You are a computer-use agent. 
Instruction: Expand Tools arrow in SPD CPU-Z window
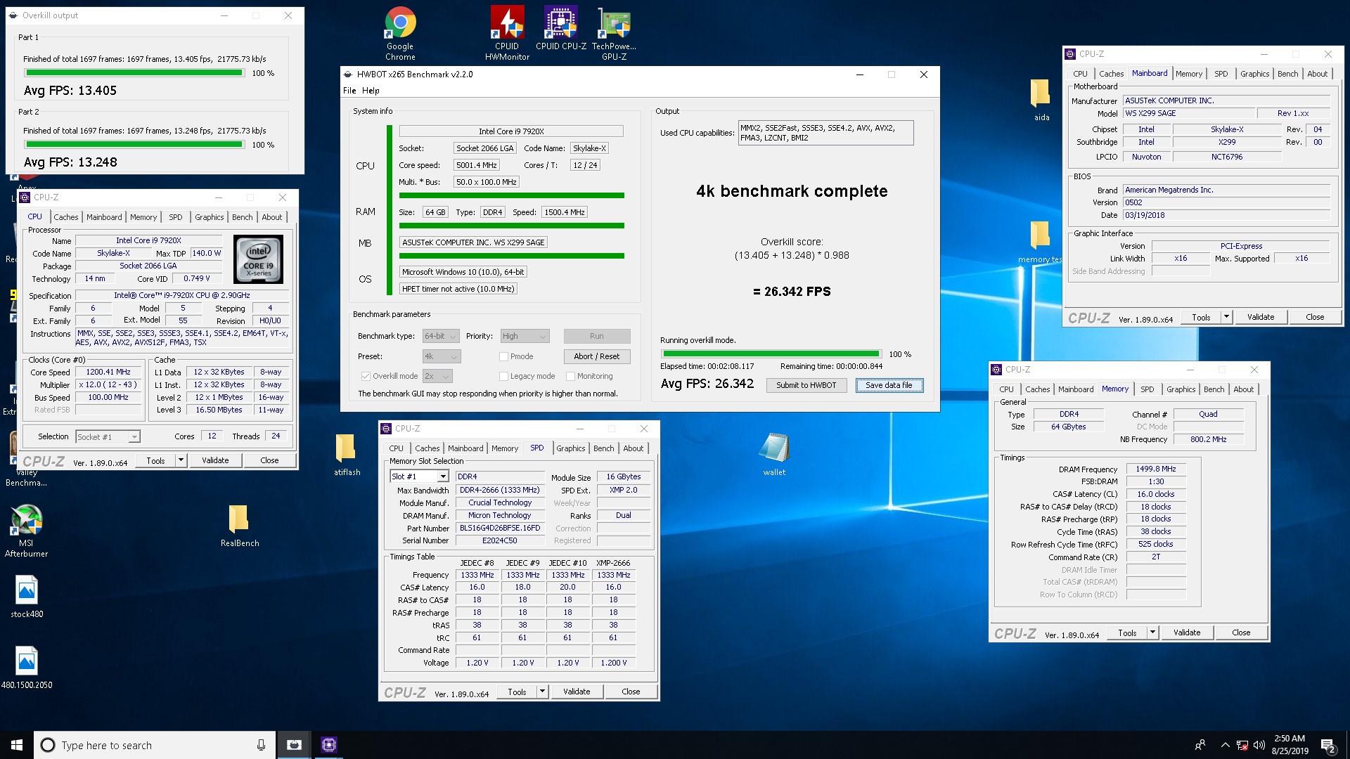pos(542,692)
